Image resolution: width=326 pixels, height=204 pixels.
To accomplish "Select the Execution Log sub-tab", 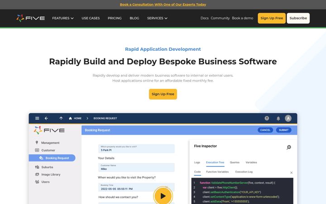I will point(244,172).
